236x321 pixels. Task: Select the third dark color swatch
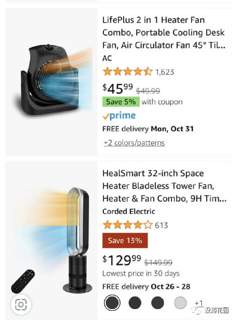157,302
